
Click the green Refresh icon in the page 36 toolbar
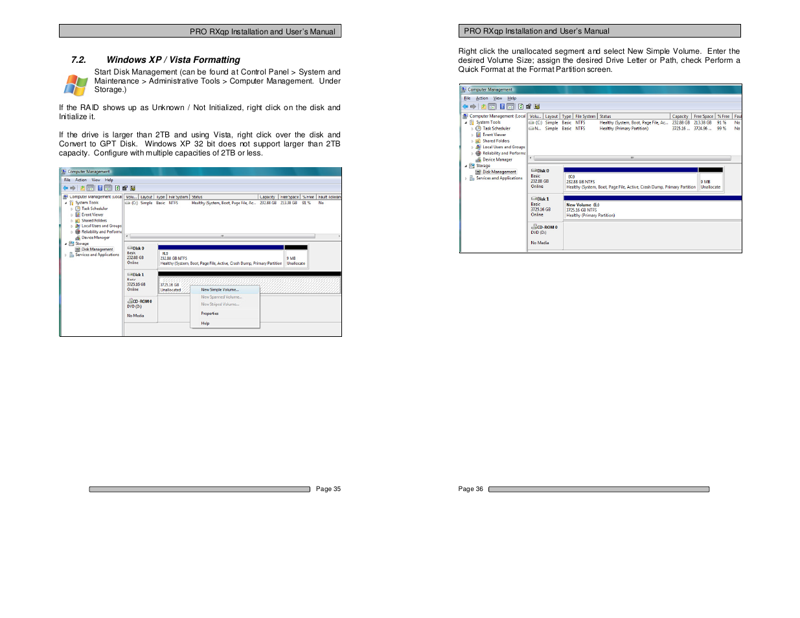(520, 106)
